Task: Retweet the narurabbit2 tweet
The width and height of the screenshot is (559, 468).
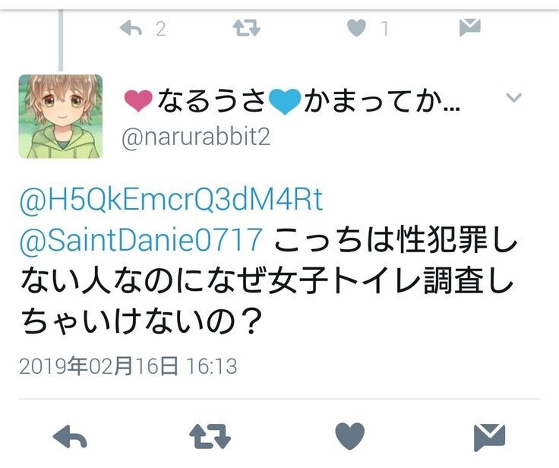Action: click(210, 436)
